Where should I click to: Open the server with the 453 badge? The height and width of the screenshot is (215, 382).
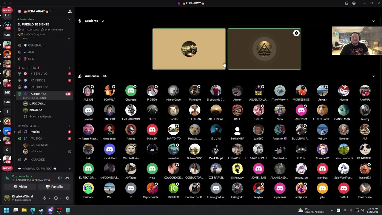pos(7,45)
